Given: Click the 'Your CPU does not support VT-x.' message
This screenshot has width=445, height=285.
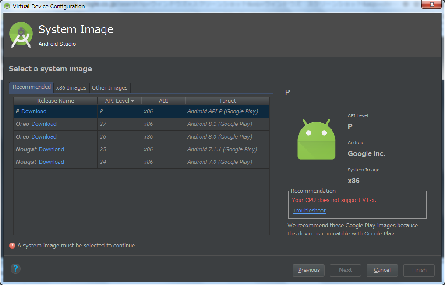Looking at the screenshot, I should tap(334, 200).
